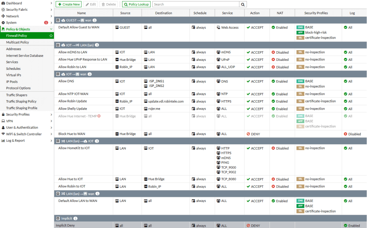Screen dimensions: 367x228
Task: Click the favorite star on Firewall Policy
Action: click(x=51, y=36)
